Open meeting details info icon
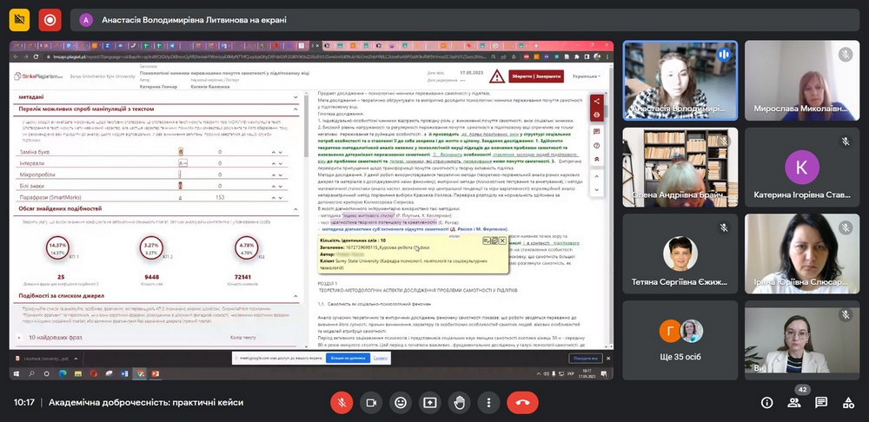Screen dimensions: 869x422 point(766,402)
